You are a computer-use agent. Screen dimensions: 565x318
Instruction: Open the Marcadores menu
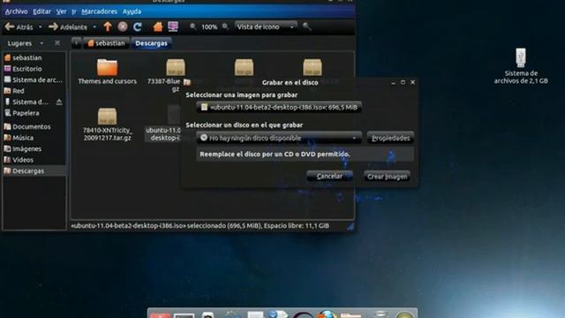(x=99, y=11)
